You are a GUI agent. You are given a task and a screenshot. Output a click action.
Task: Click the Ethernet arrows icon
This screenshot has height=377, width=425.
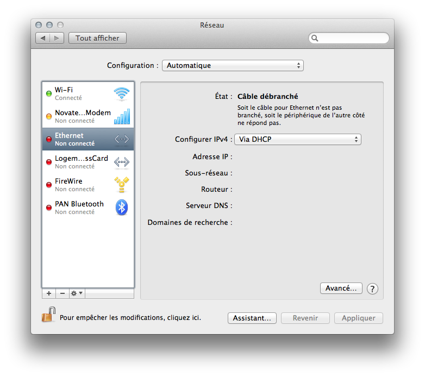tap(122, 139)
